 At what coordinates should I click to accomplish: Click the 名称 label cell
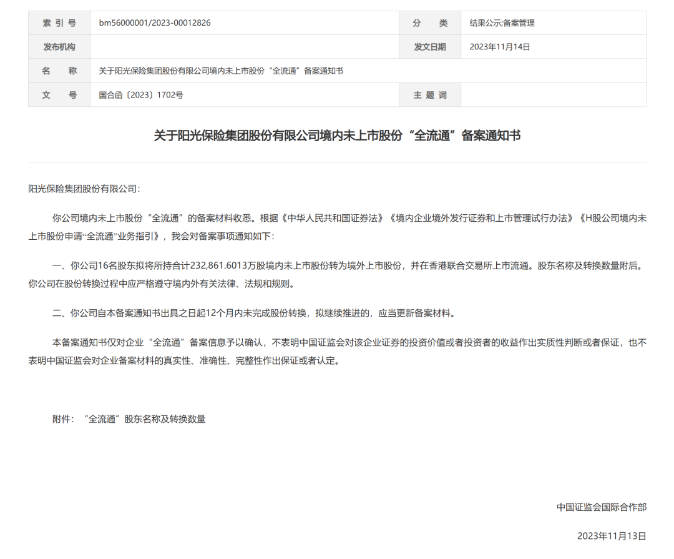[x=59, y=71]
